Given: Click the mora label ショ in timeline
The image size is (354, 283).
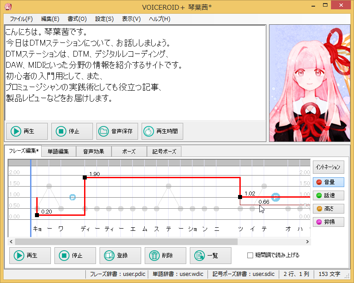Looking at the screenshot, I should 192,229.
